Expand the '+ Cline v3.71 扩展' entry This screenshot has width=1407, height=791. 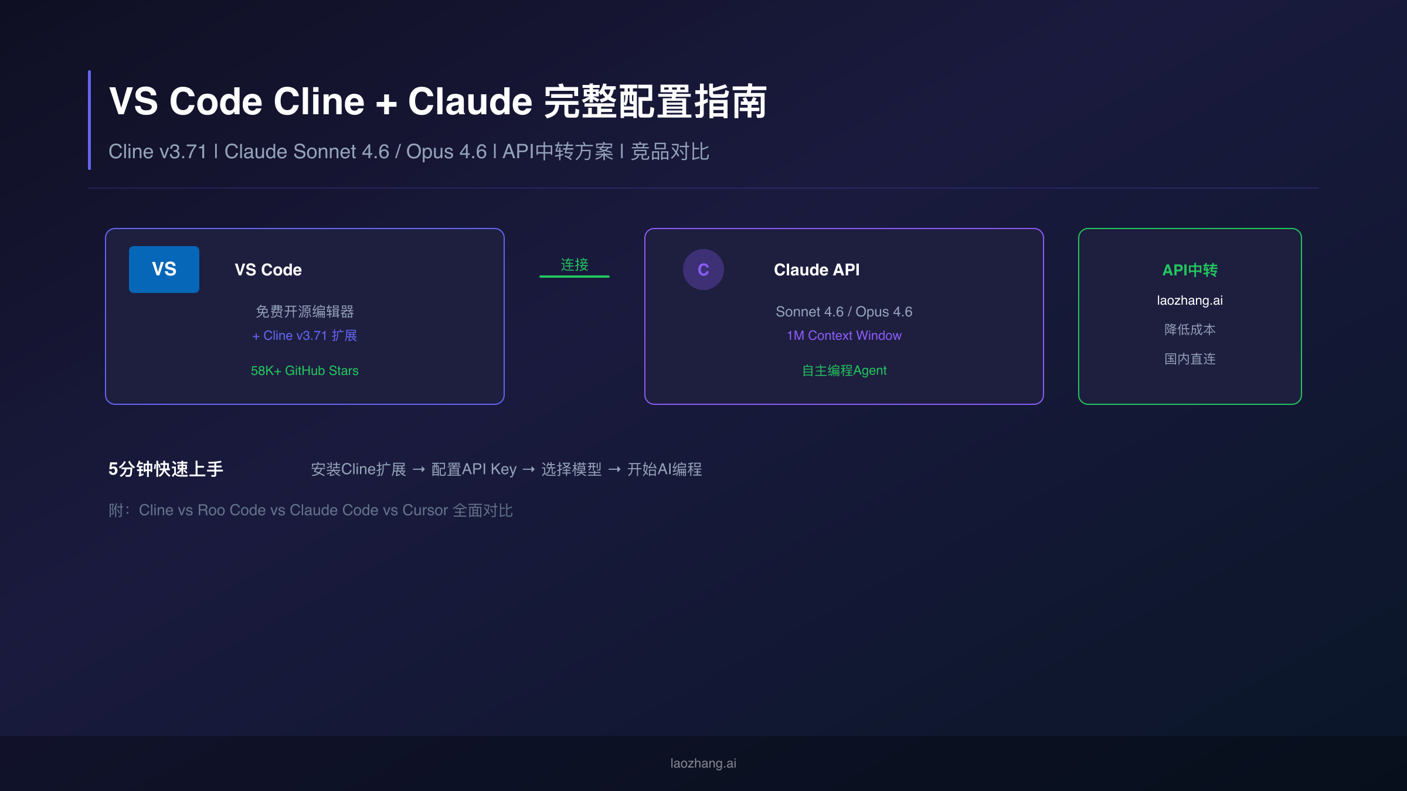pos(305,335)
